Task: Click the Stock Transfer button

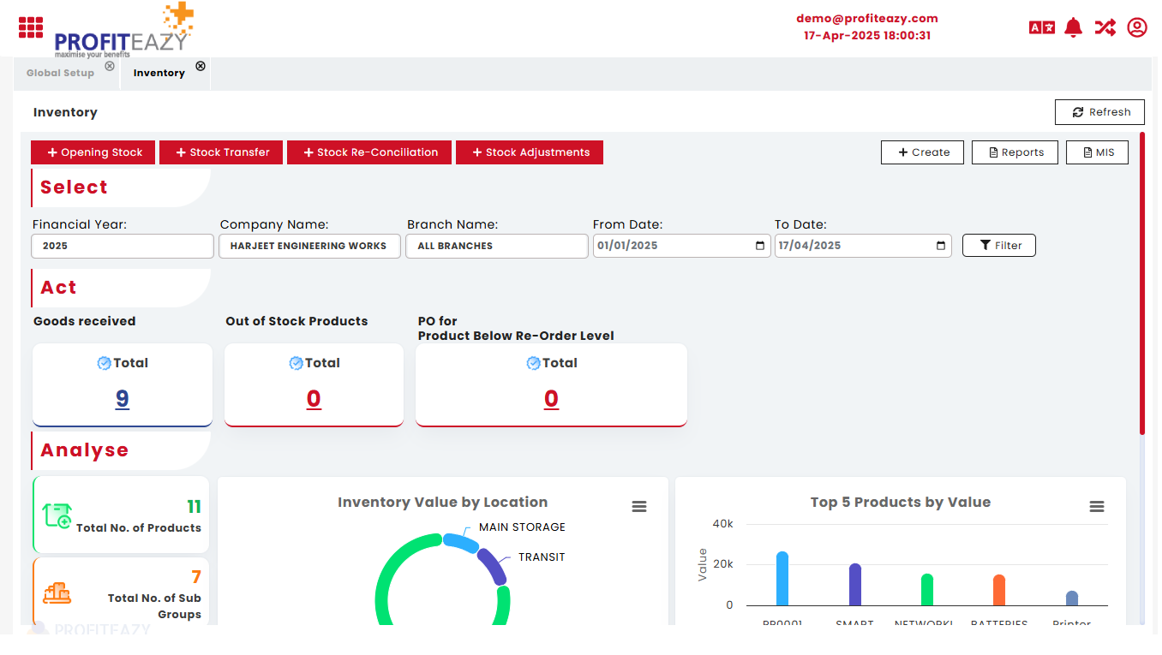Action: coord(222,152)
